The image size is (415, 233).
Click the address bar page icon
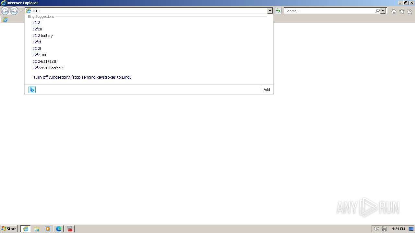(28, 11)
